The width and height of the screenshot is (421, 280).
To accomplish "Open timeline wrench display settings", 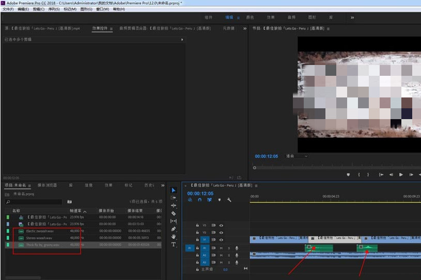I will pos(229,200).
